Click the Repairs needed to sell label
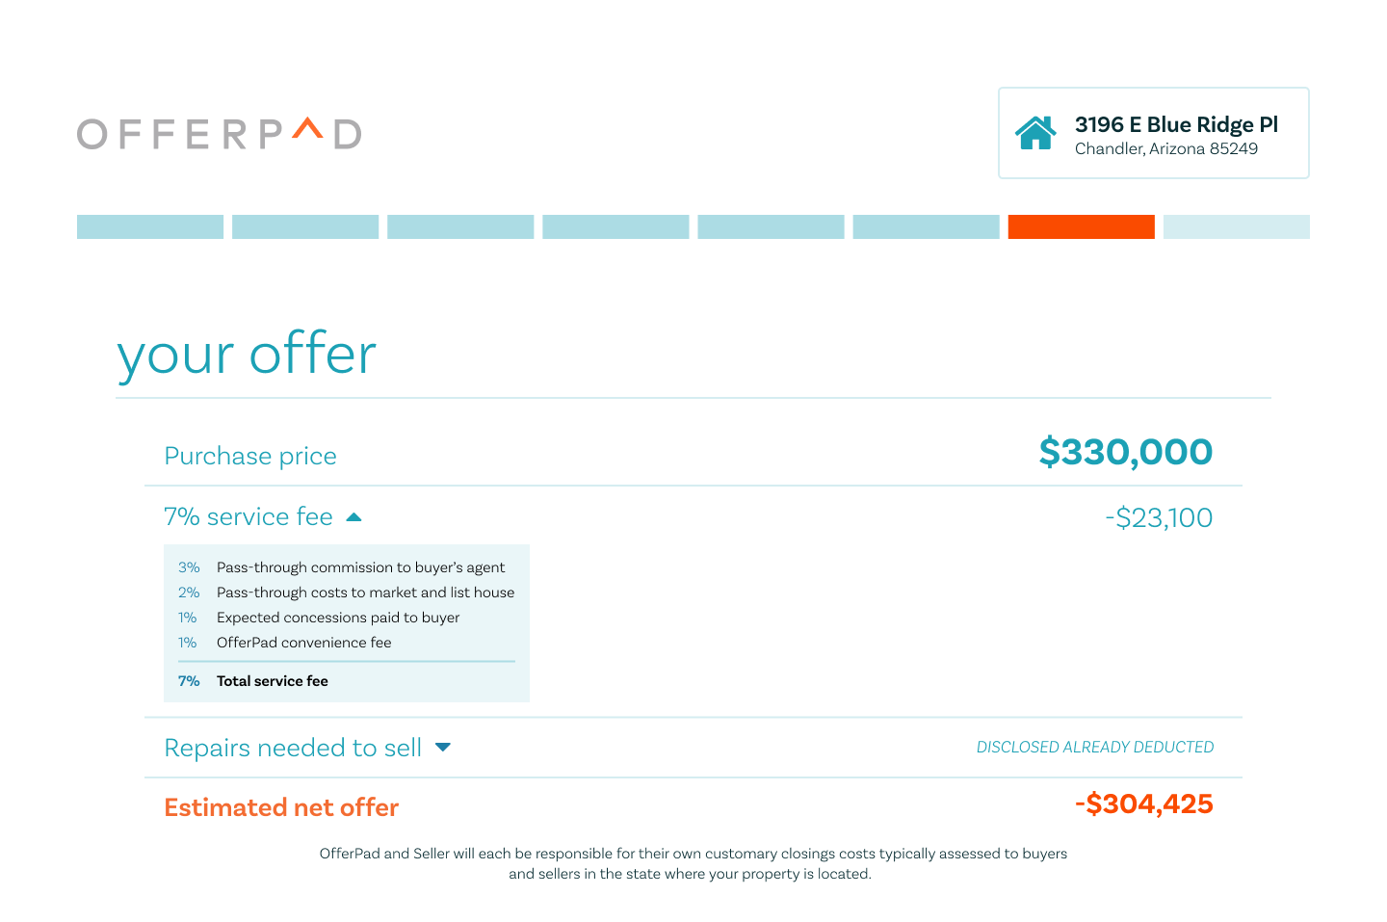 pos(293,748)
